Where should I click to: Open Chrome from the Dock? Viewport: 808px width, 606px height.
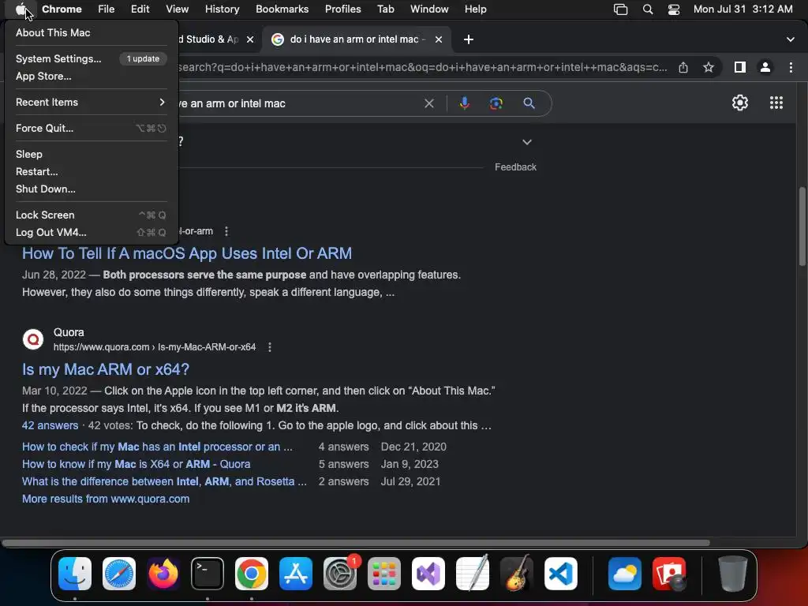click(x=252, y=574)
